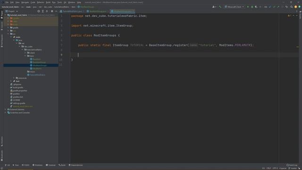Close the ModItemGroups.java tab
This screenshot has width=302, height=170.
click(x=134, y=11)
